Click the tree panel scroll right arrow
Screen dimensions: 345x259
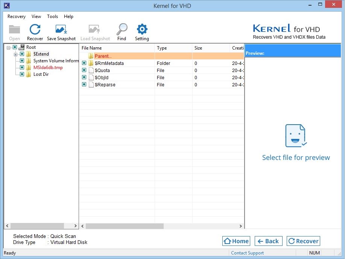pos(76,226)
